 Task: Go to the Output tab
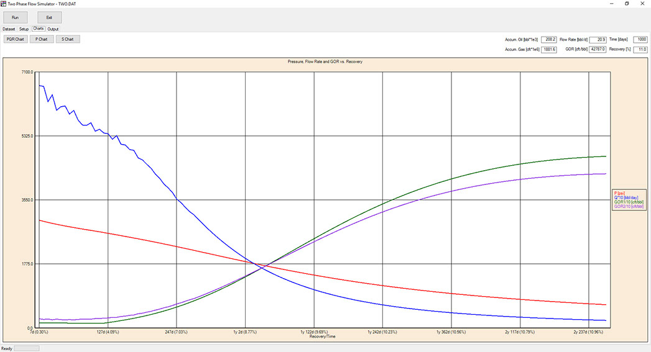pyautogui.click(x=53, y=29)
